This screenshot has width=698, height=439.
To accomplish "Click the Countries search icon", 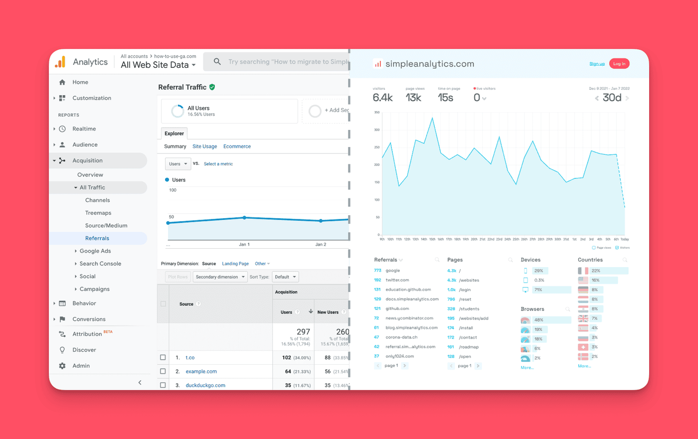I will click(x=625, y=260).
